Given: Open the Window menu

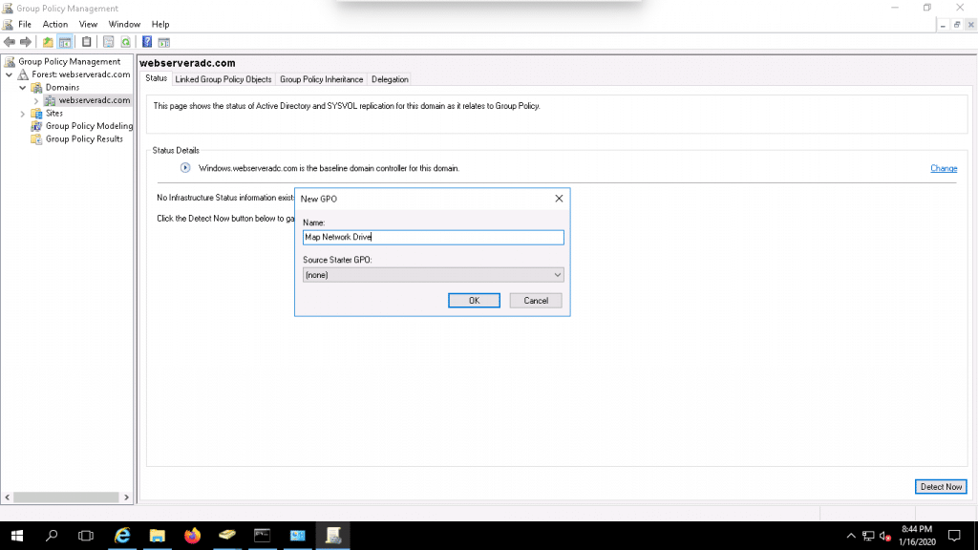Looking at the screenshot, I should (124, 24).
